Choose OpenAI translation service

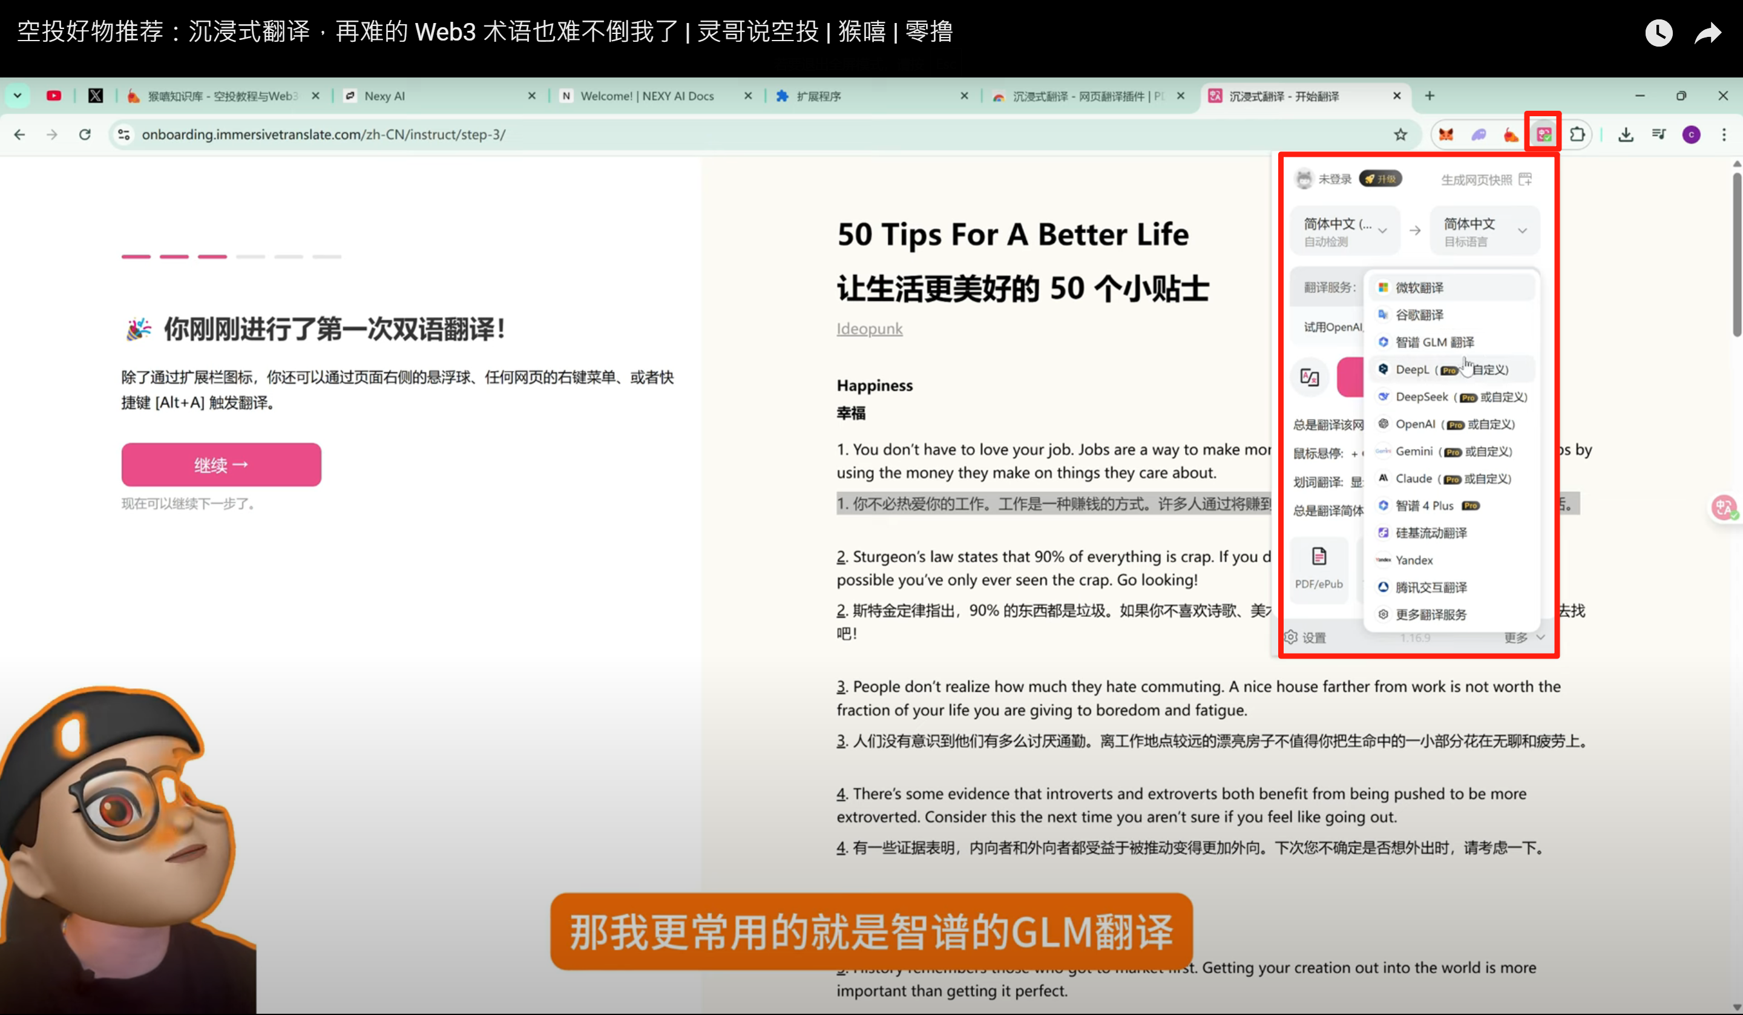1451,424
